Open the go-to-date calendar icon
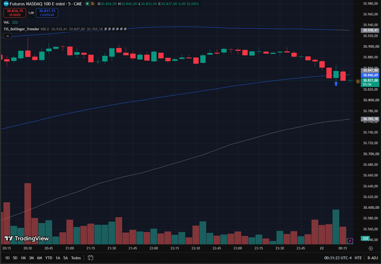381x264 pixels. pos(90,258)
